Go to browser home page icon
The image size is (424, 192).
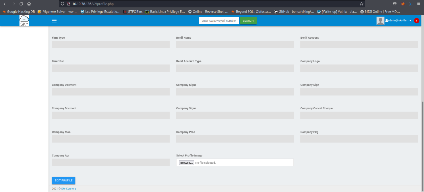pyautogui.click(x=29, y=4)
